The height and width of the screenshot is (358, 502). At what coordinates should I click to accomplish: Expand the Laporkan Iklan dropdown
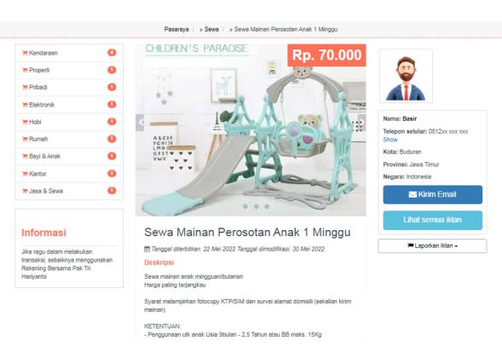[432, 246]
